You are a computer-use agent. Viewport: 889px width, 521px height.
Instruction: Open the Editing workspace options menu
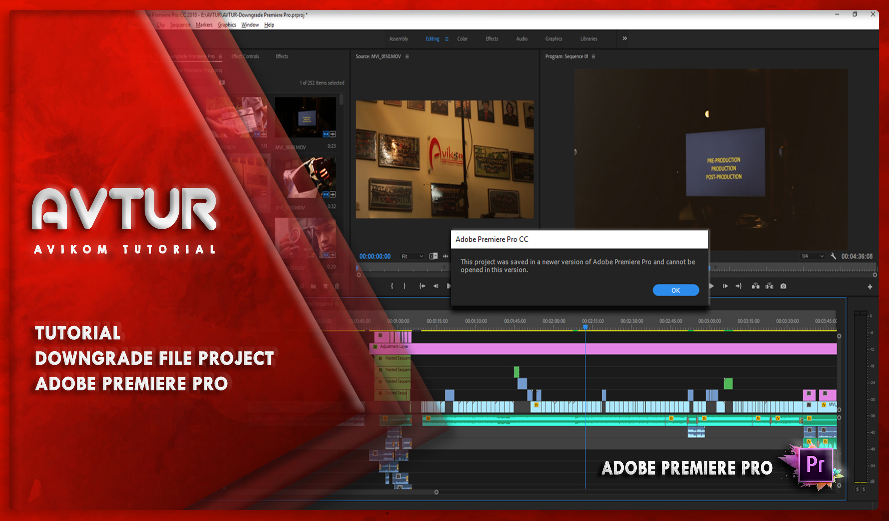[x=447, y=39]
